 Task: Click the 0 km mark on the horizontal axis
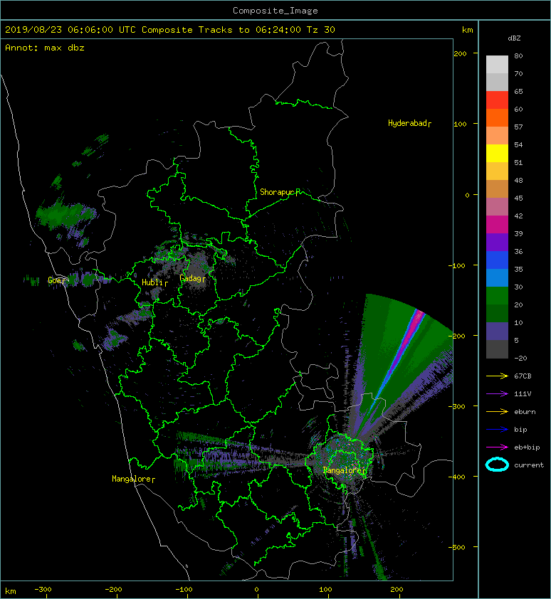coord(256,590)
